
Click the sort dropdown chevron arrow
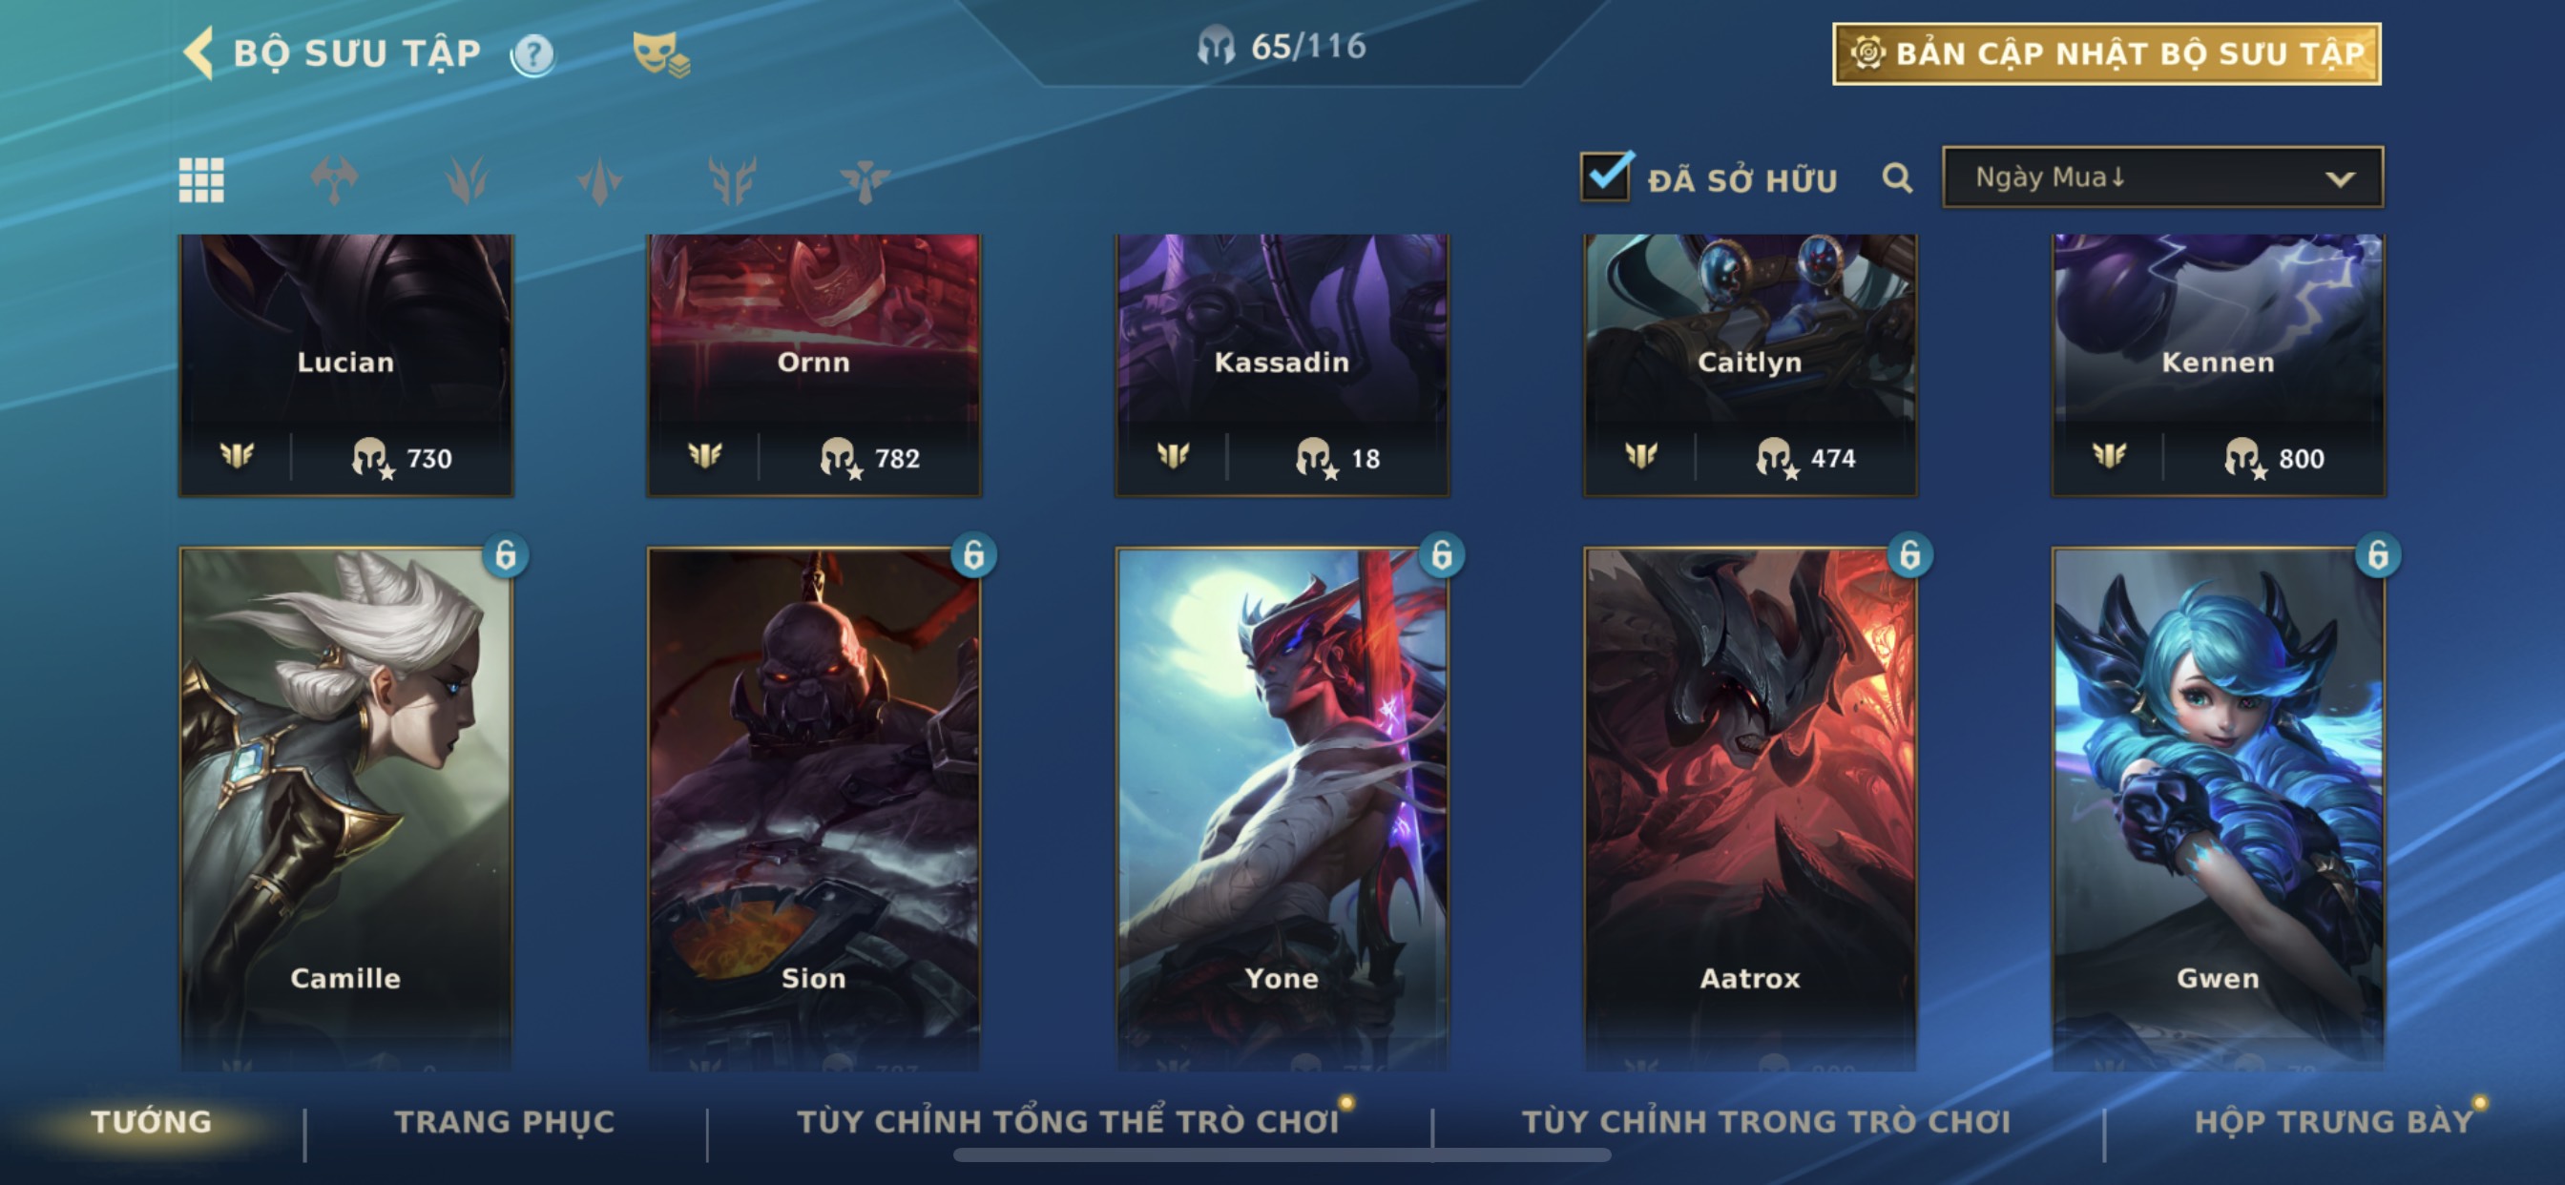[x=2340, y=179]
